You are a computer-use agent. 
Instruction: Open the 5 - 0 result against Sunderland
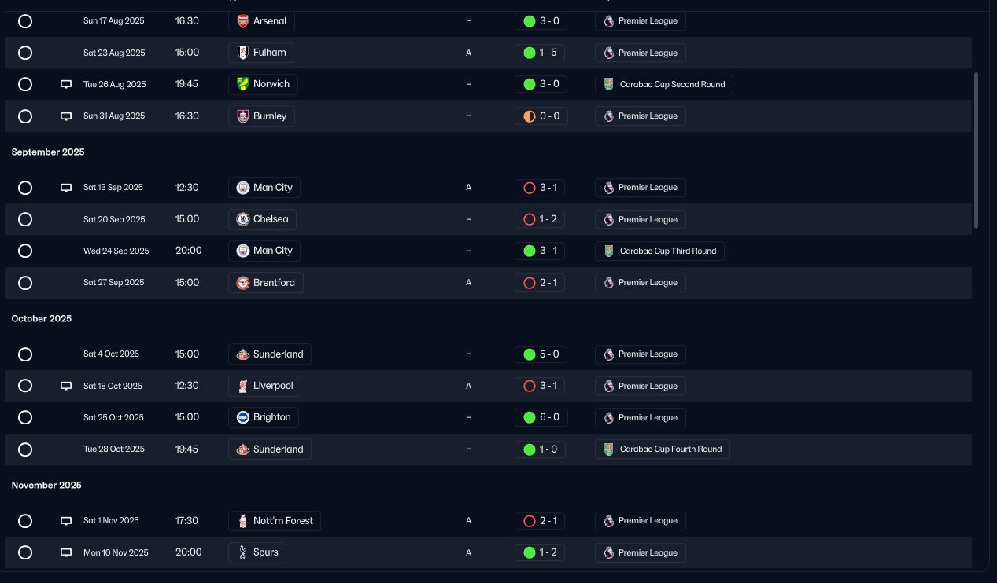(x=541, y=354)
